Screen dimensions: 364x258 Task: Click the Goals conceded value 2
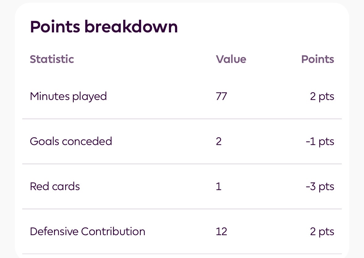tap(219, 141)
